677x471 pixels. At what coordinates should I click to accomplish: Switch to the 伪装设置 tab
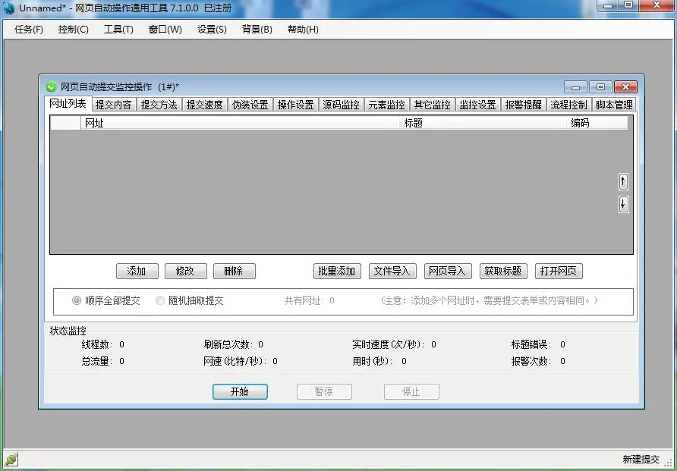[x=250, y=105]
